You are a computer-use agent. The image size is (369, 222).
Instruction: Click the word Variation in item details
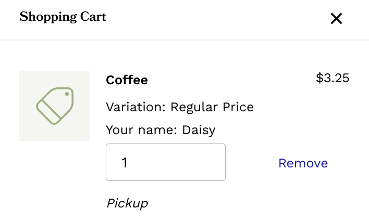[134, 108]
